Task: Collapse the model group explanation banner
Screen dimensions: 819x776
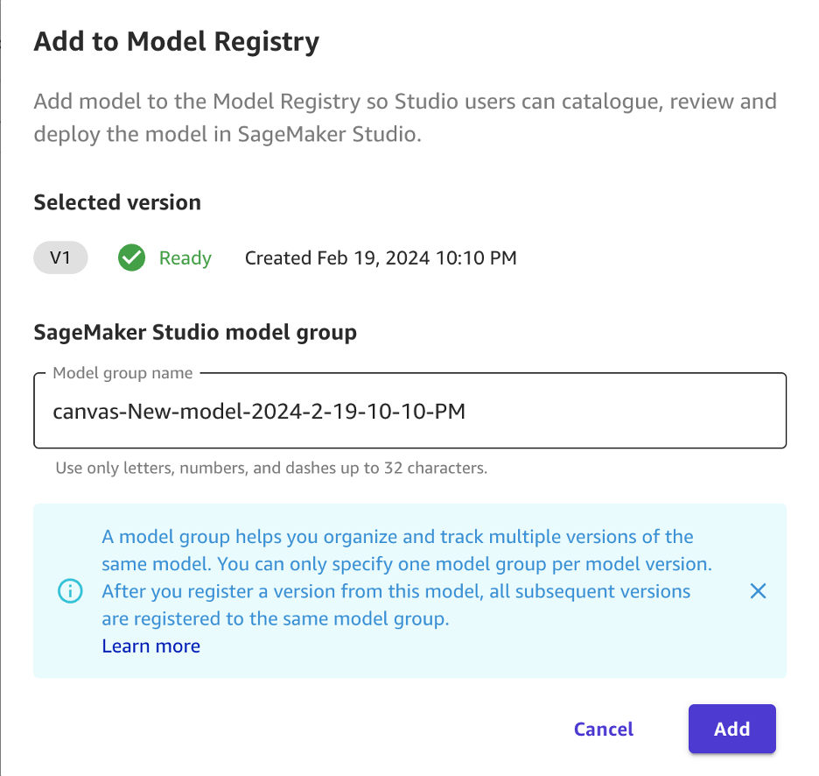Action: click(x=758, y=591)
